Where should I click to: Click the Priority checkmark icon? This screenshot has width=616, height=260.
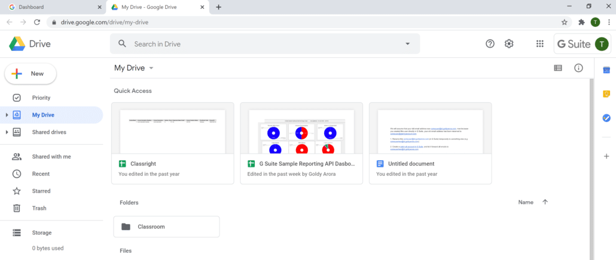click(17, 98)
